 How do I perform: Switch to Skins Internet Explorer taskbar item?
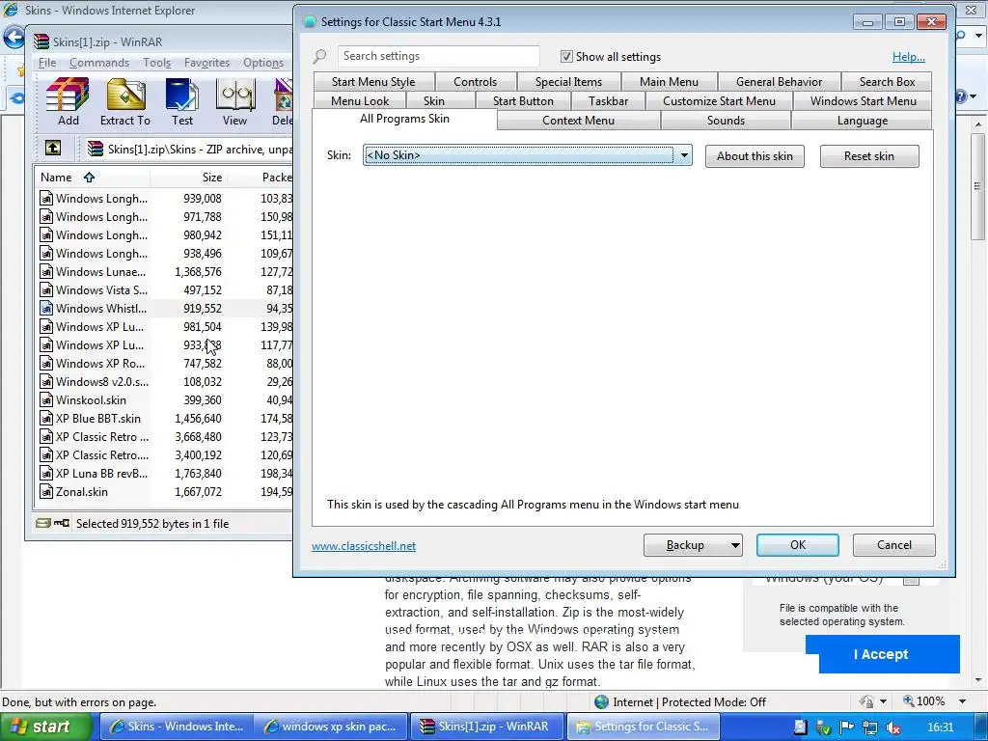click(x=177, y=727)
